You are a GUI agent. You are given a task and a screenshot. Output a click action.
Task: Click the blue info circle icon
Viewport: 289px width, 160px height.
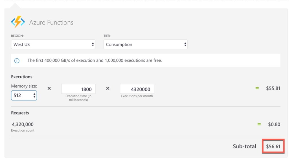click(x=17, y=61)
